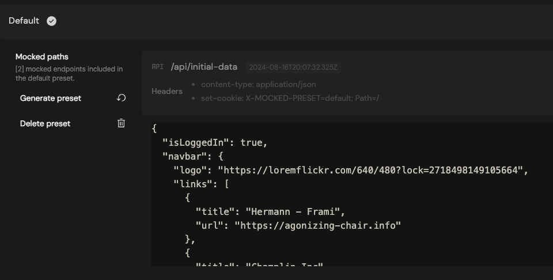Click the Headers label

[x=167, y=92]
